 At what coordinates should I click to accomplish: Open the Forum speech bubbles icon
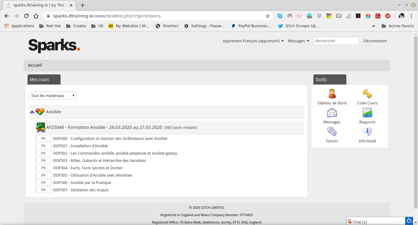pyautogui.click(x=332, y=132)
